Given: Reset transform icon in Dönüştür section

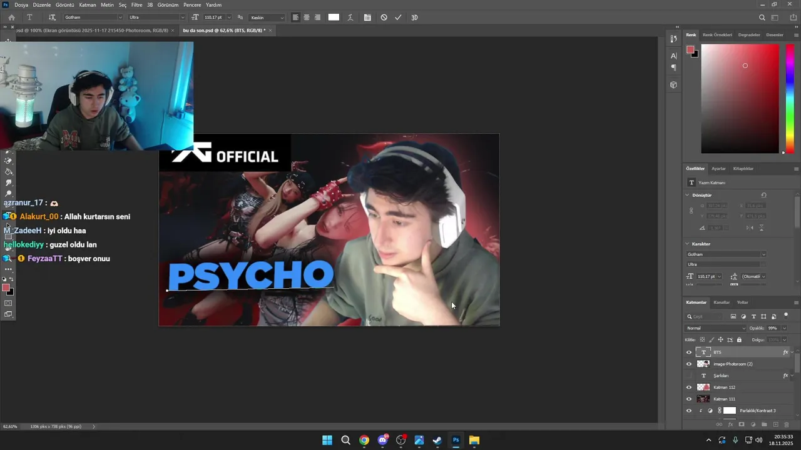Looking at the screenshot, I should (x=763, y=195).
